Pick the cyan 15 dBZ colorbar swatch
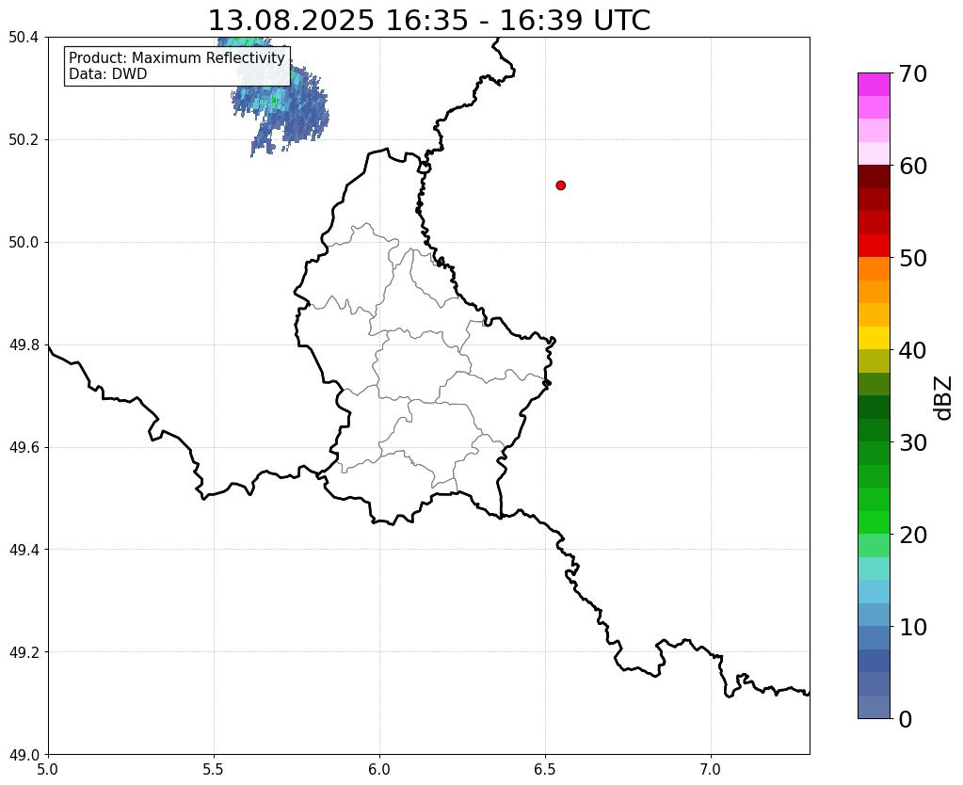963x785 pixels. click(x=874, y=569)
